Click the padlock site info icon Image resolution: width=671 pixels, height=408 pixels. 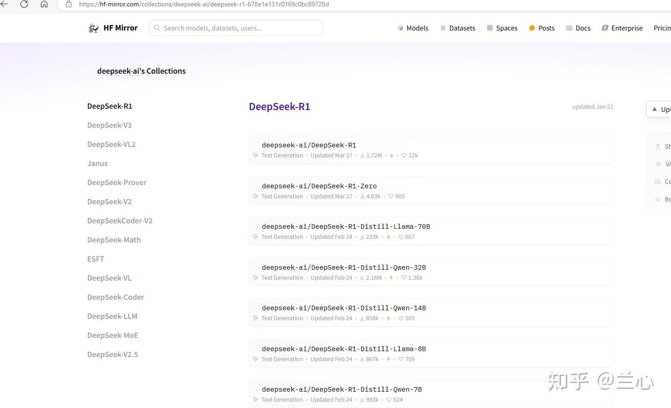click(x=69, y=4)
